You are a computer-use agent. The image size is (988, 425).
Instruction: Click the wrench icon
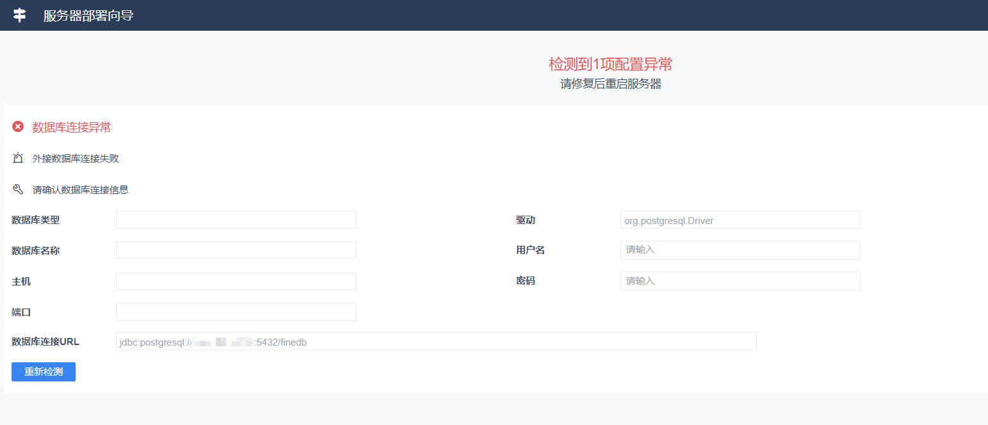18,189
